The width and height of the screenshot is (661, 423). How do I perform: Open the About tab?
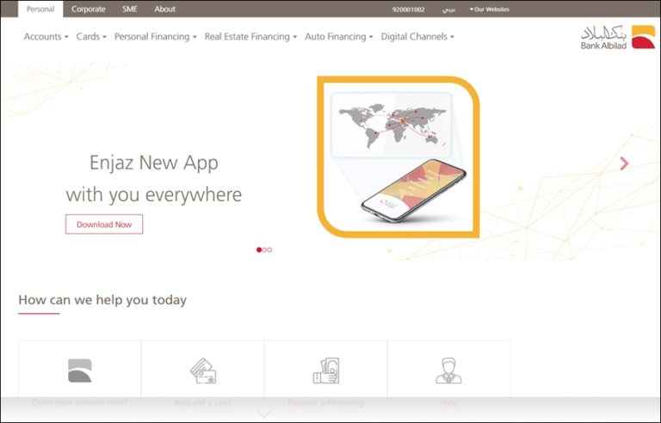(164, 9)
